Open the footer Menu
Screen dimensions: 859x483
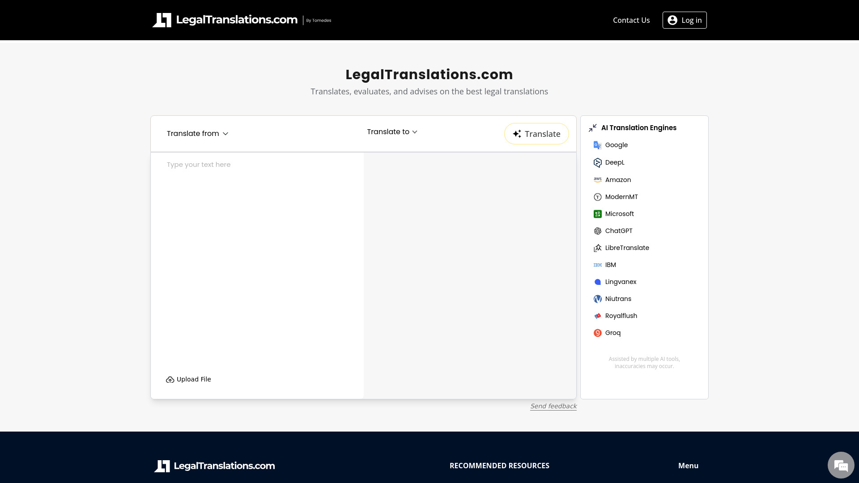688,466
